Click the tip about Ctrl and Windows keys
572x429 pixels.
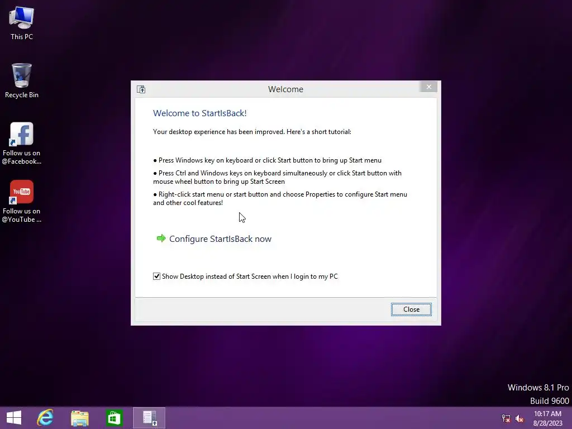(277, 177)
